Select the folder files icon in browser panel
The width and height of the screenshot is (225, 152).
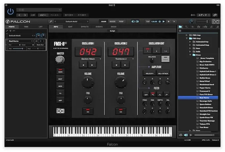pos(180,27)
